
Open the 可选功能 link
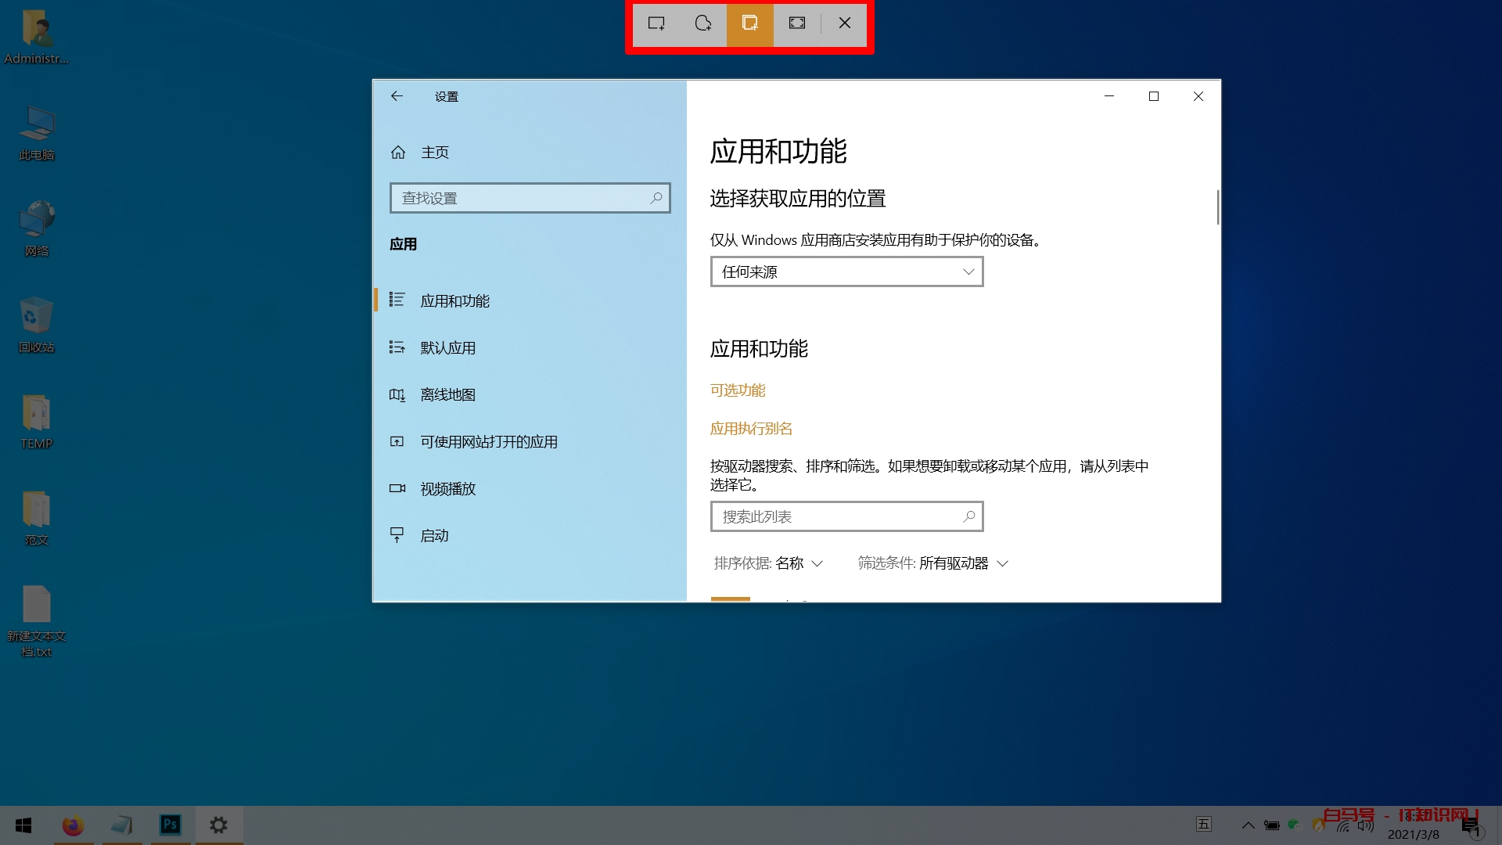coord(736,390)
